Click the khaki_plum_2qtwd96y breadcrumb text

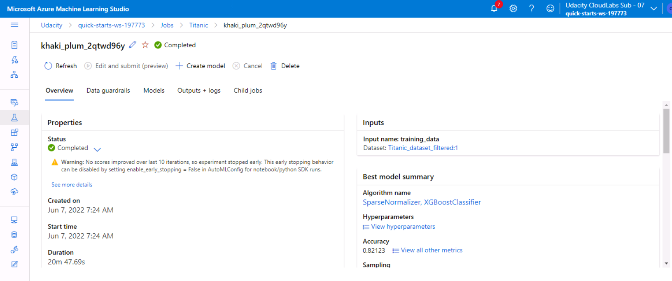click(255, 25)
